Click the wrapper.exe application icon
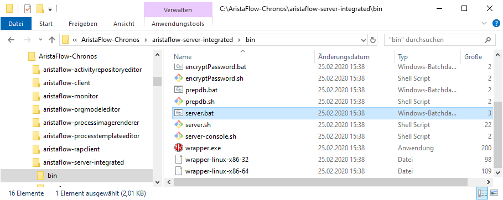 pyautogui.click(x=178, y=148)
